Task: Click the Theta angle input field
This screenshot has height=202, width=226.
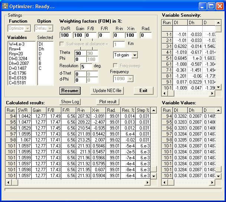Action: pyautogui.click(x=80, y=53)
